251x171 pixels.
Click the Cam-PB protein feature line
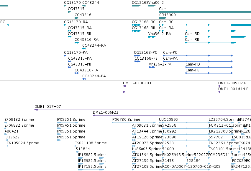point(209,73)
